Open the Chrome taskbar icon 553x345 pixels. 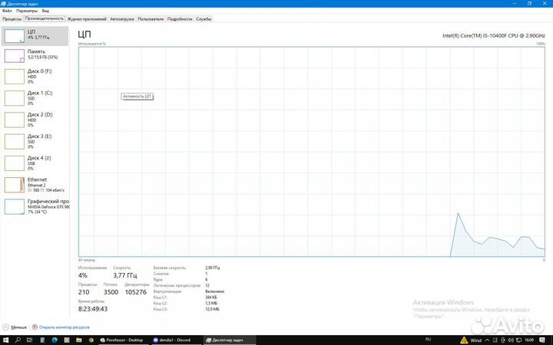[91, 340]
